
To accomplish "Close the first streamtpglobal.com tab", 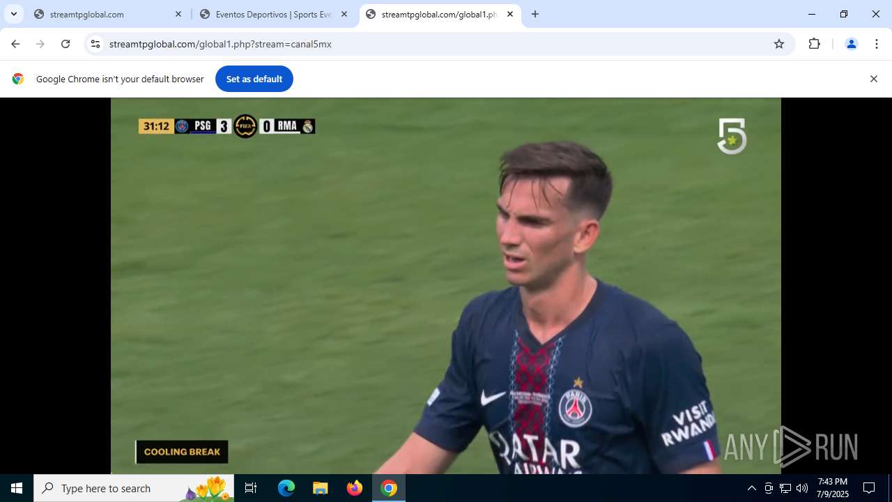I will [x=178, y=14].
